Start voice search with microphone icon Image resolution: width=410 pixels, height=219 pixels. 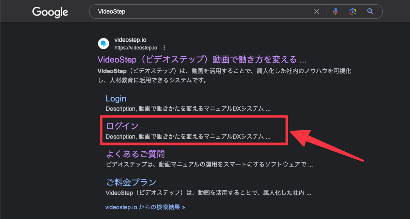click(335, 11)
